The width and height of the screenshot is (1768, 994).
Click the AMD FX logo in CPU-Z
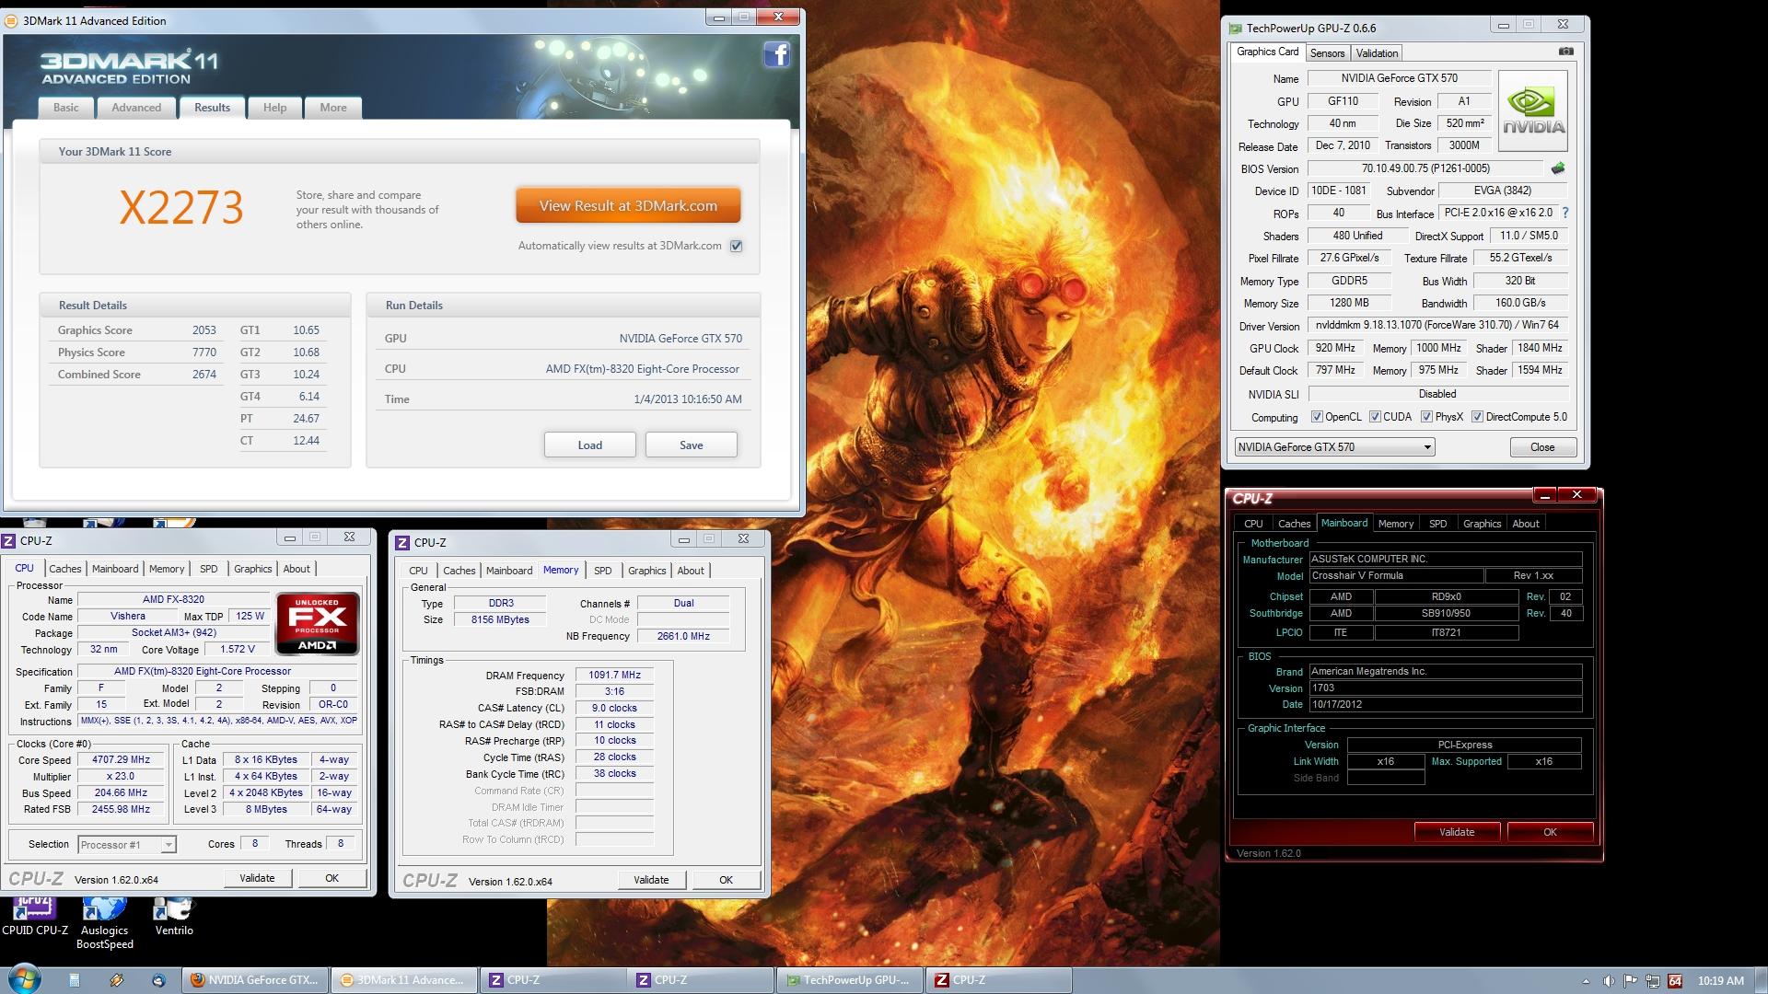point(317,624)
